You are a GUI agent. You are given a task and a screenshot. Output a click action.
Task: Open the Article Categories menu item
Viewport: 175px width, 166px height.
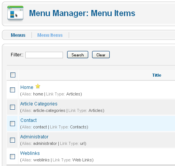pos(39,104)
